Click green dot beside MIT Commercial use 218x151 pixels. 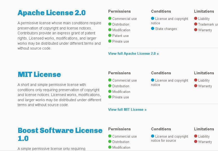[x=110, y=80]
